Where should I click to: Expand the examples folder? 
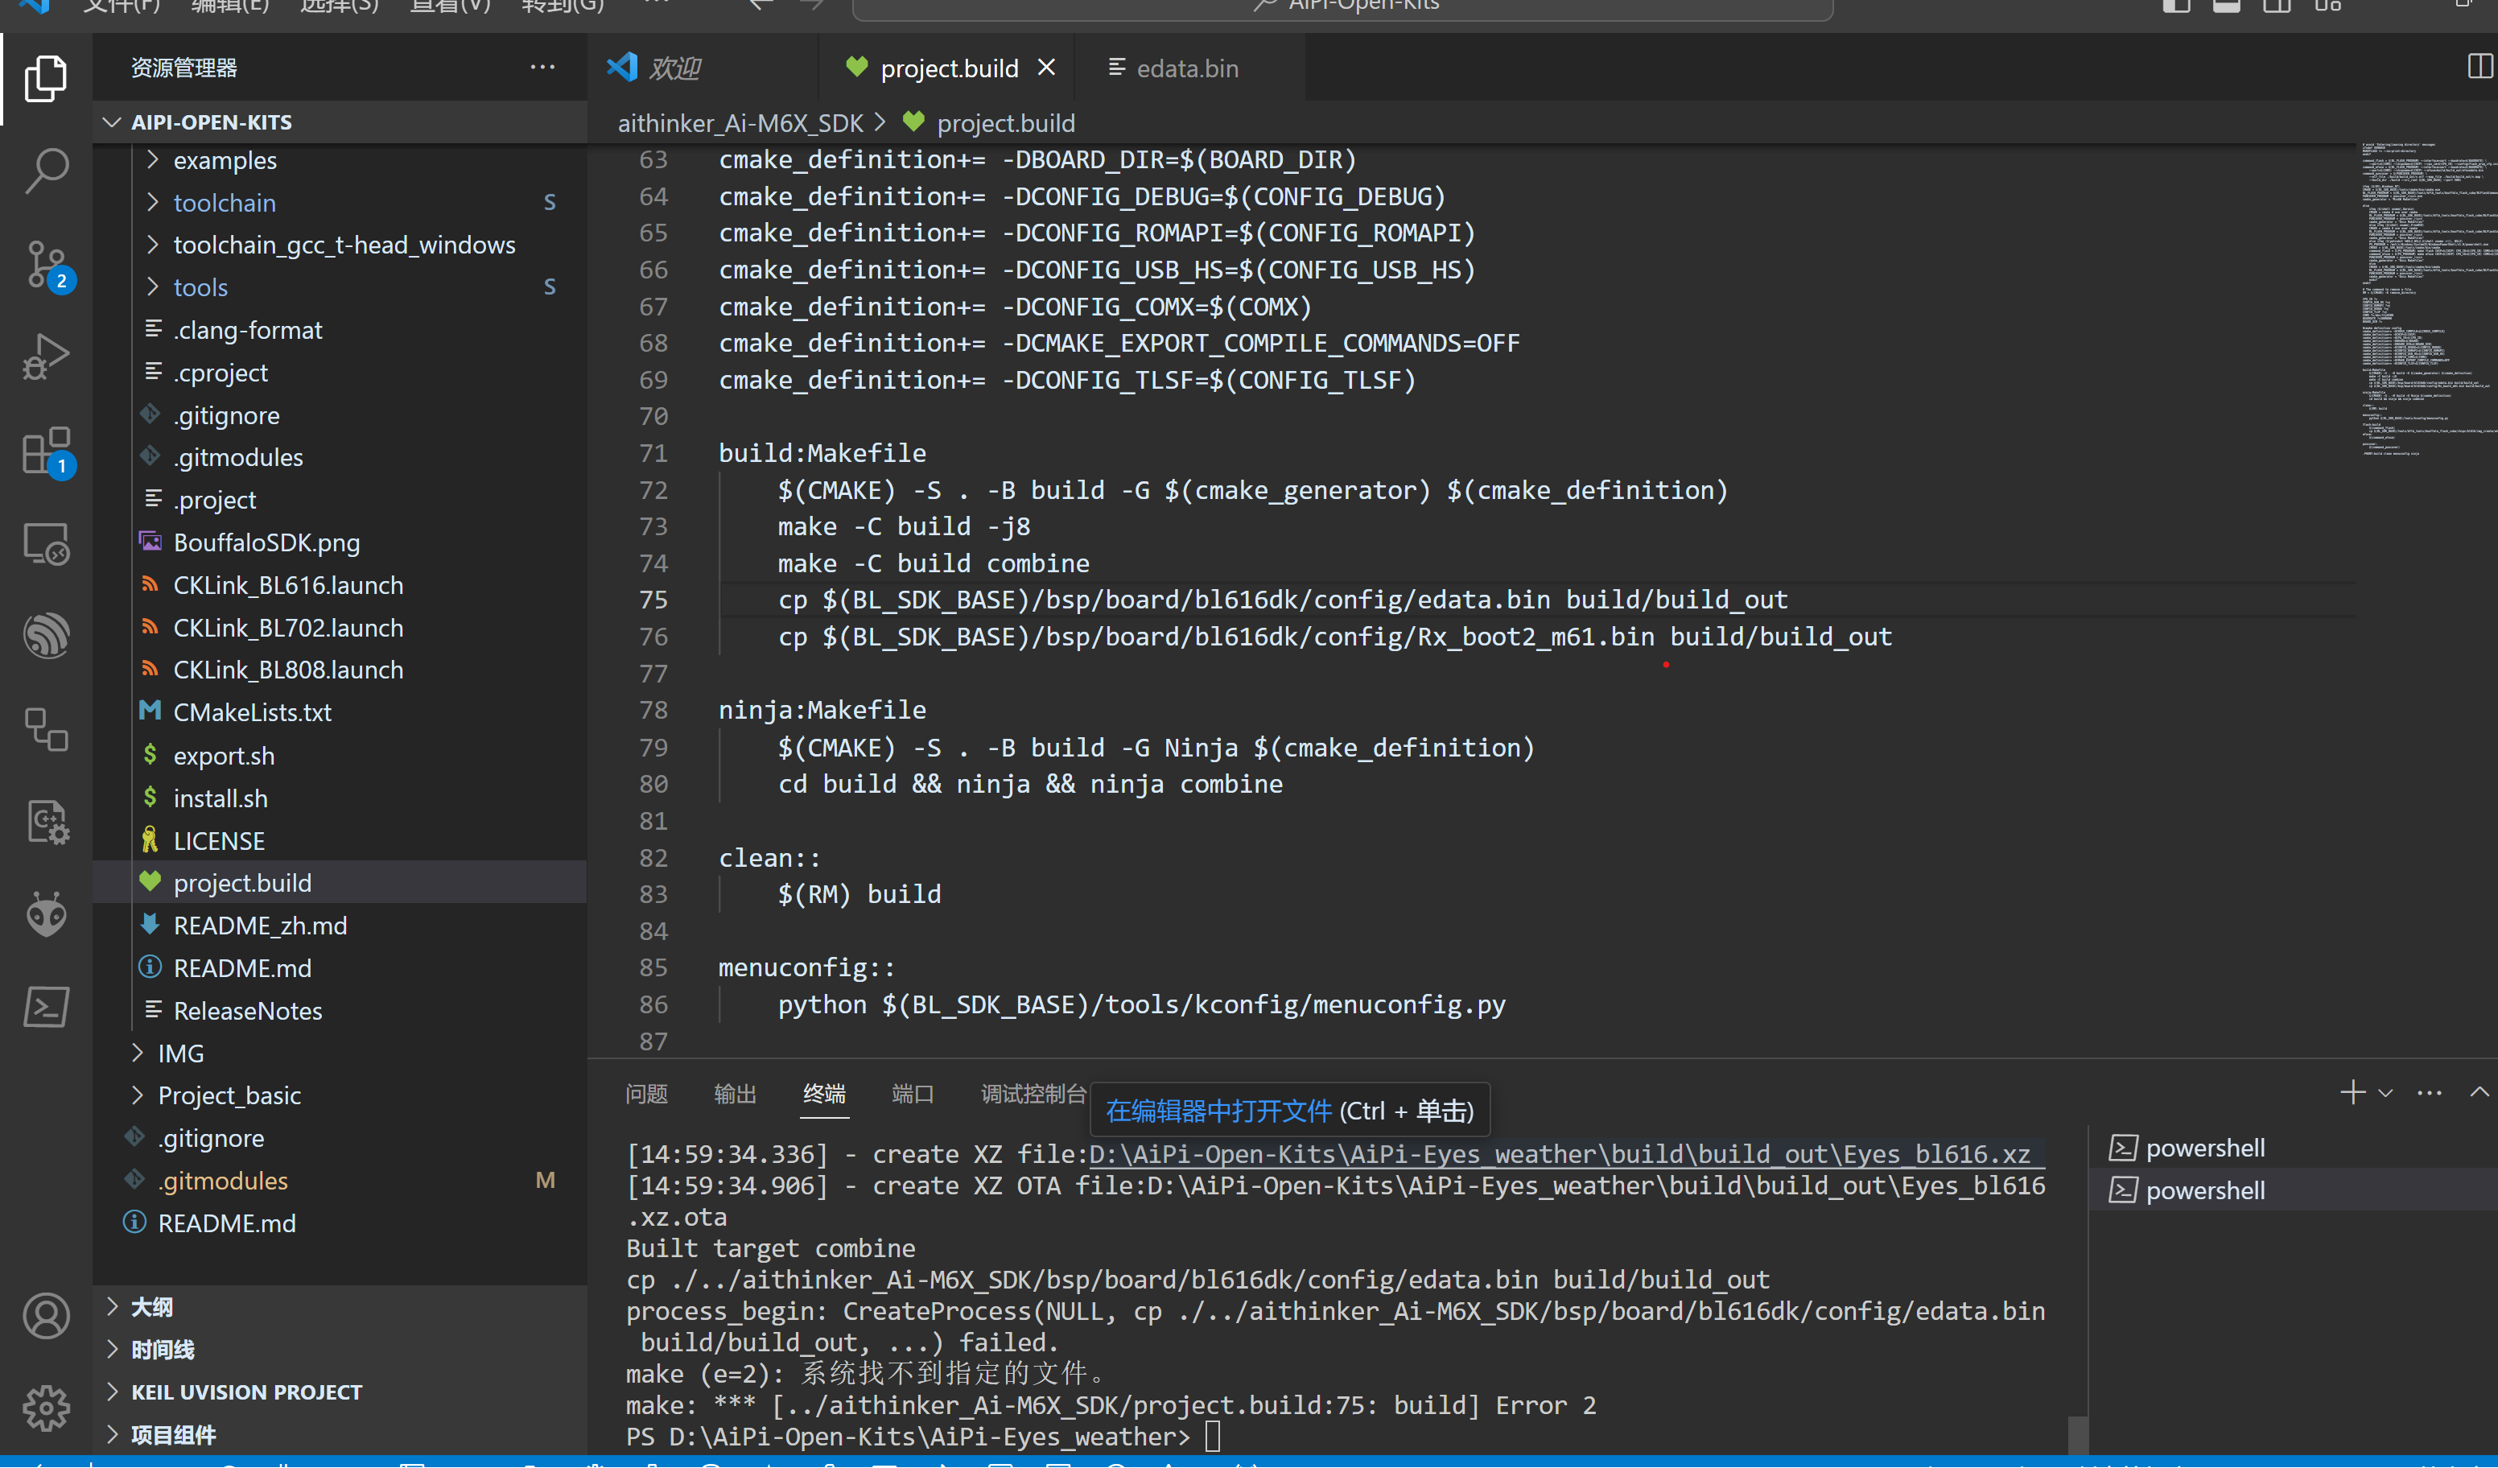pos(340,161)
